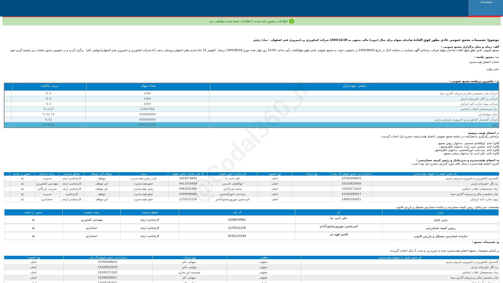Click the رييس کميته حسابرسی row label
Viewport: 503px width, 283px height.
tap(440, 228)
